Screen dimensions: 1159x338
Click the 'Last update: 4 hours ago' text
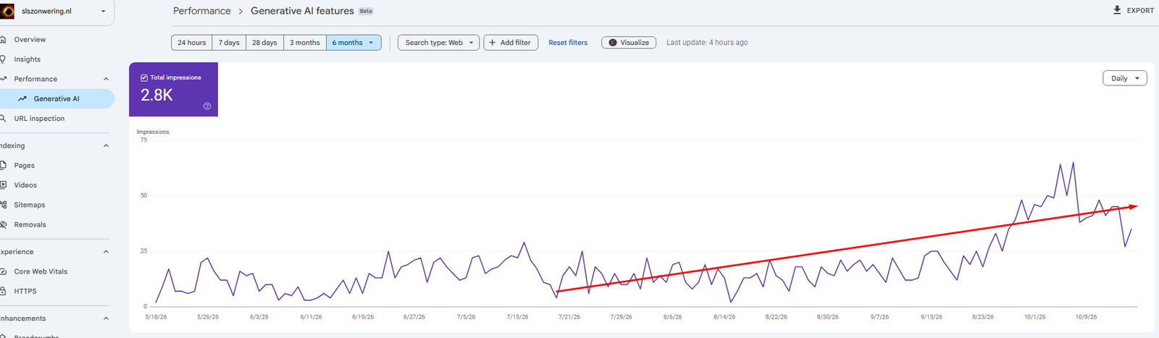click(707, 43)
